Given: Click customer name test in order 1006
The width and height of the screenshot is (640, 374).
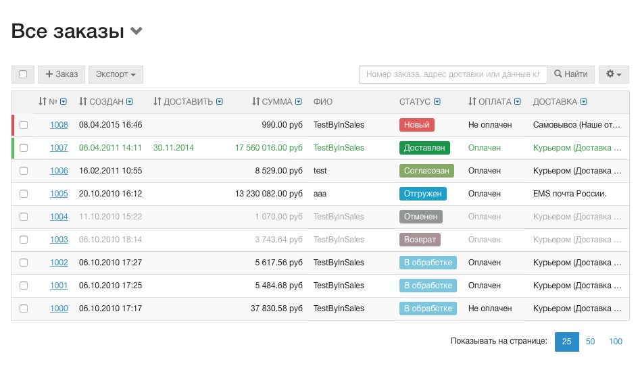Looking at the screenshot, I should click(320, 171).
